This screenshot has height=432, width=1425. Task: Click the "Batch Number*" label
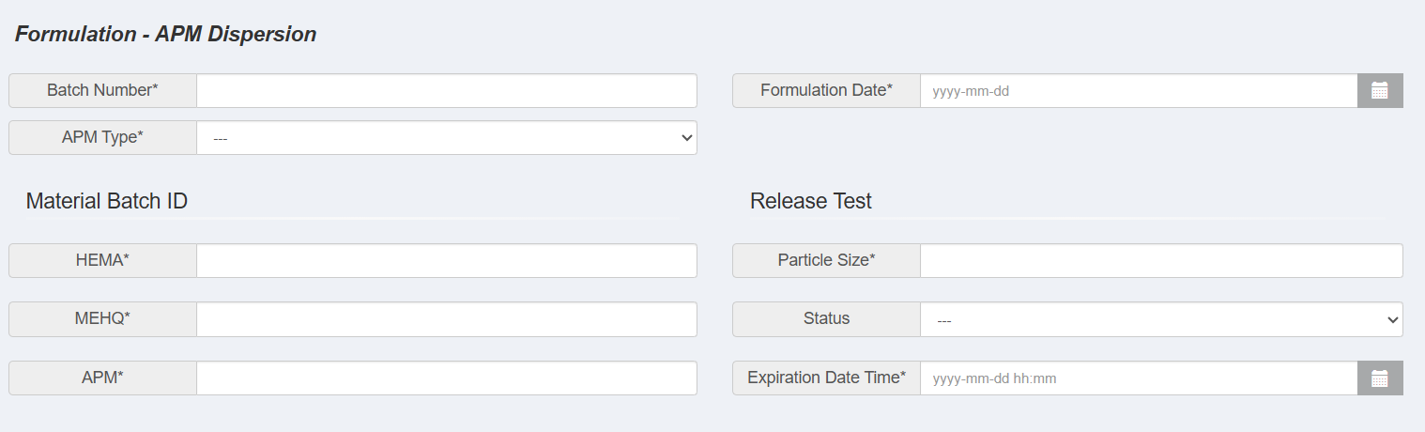click(102, 91)
